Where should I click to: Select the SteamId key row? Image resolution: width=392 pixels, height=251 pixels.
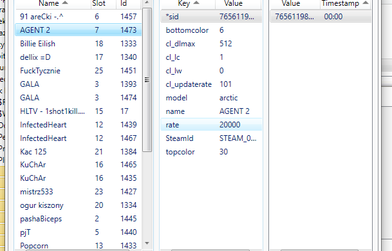pyautogui.click(x=211, y=138)
